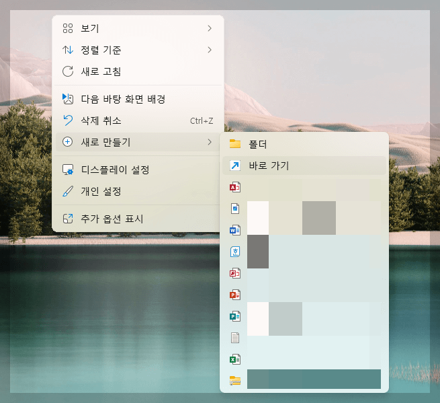Click the red-outlined presentation file icon

click(235, 273)
